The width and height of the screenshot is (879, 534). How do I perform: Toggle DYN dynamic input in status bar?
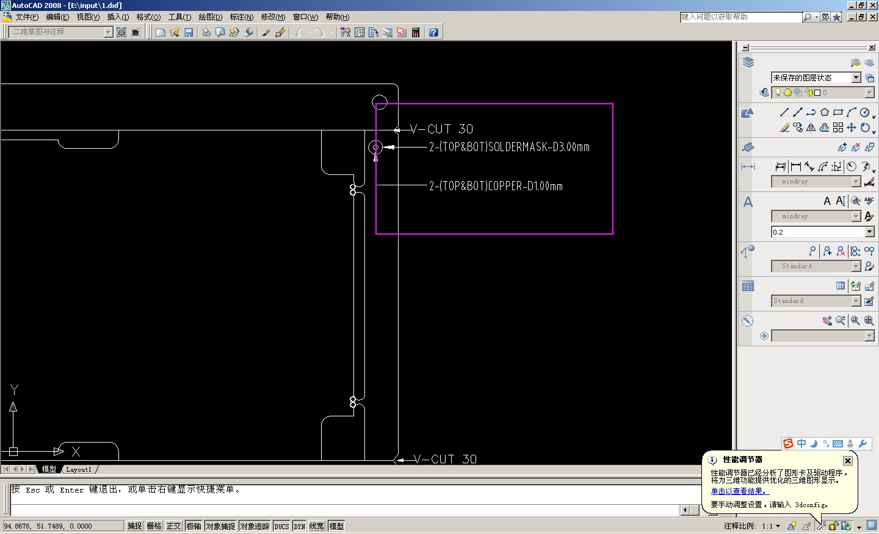[299, 525]
